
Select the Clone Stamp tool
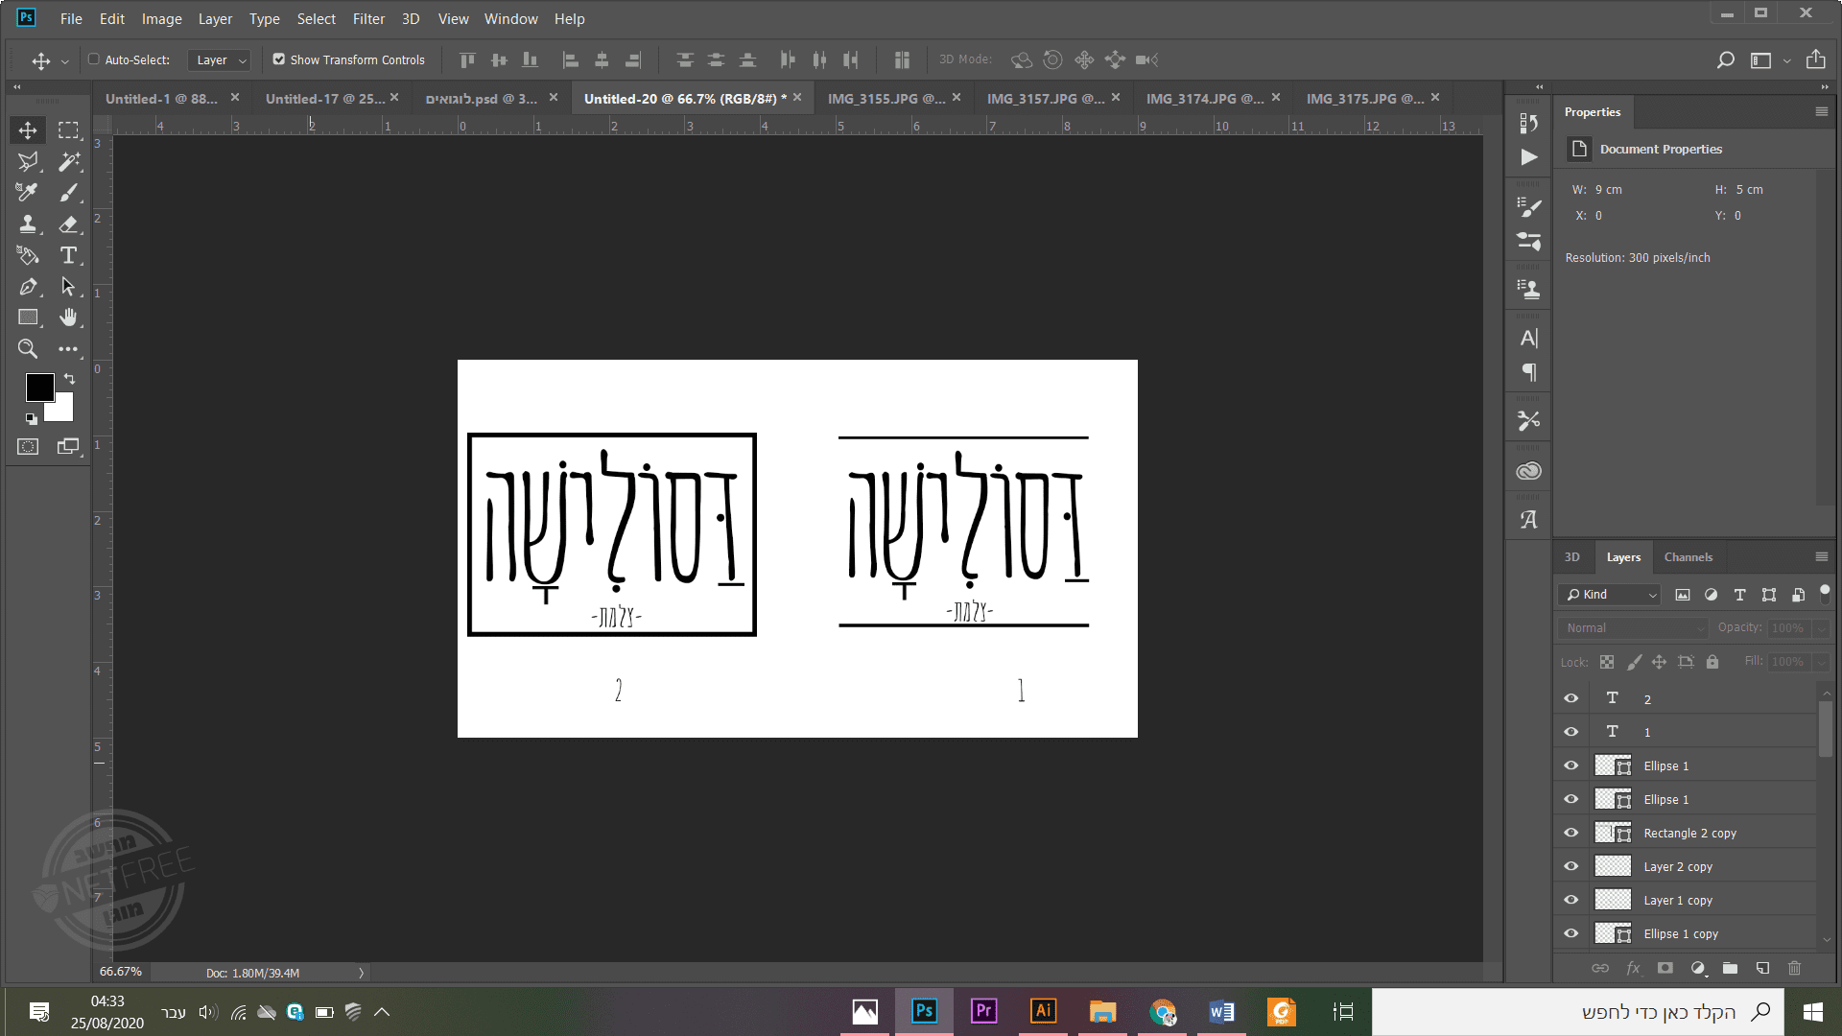point(28,224)
